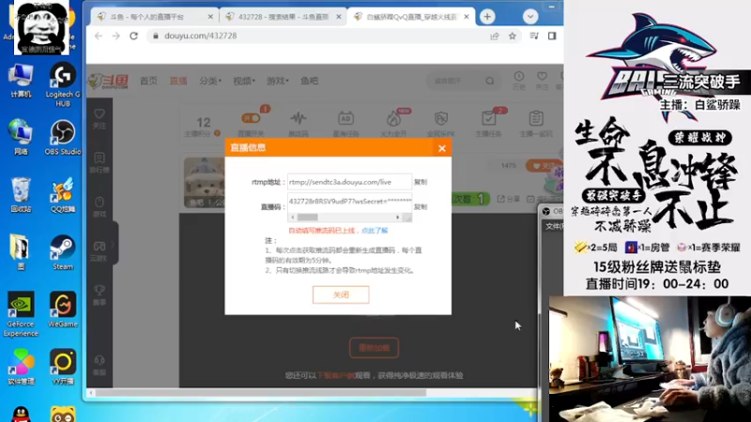Open the browser side panel icon
751x422 pixels.
pyautogui.click(x=552, y=36)
